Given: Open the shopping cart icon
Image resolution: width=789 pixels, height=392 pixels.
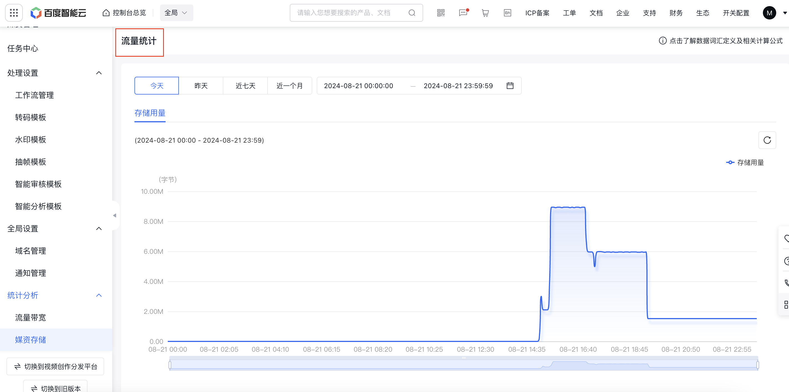Looking at the screenshot, I should pos(485,13).
